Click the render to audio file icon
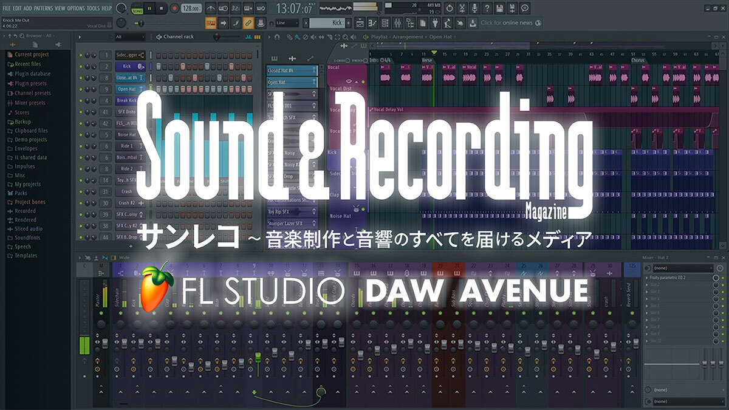Image resolution: width=729 pixels, height=410 pixels. click(512, 9)
